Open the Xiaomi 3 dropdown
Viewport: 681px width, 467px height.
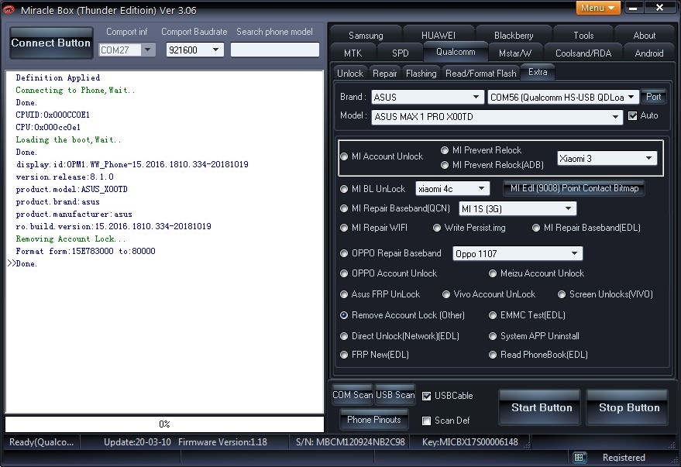(607, 159)
